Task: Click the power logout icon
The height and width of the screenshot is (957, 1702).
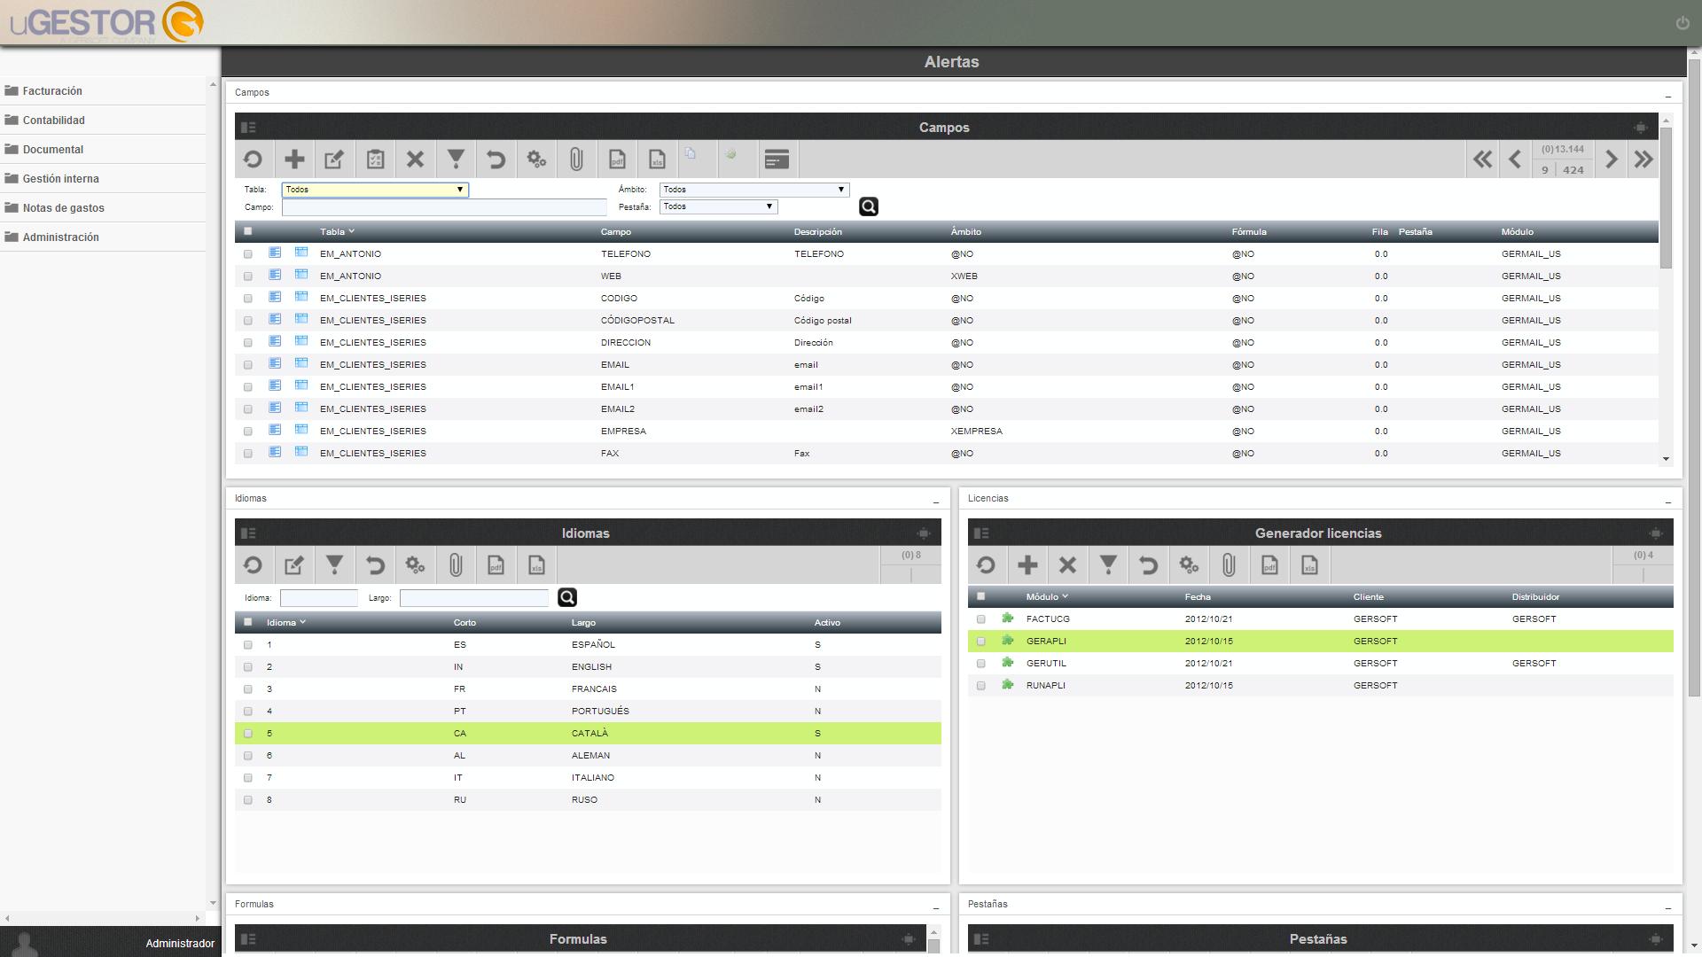Action: click(1682, 23)
